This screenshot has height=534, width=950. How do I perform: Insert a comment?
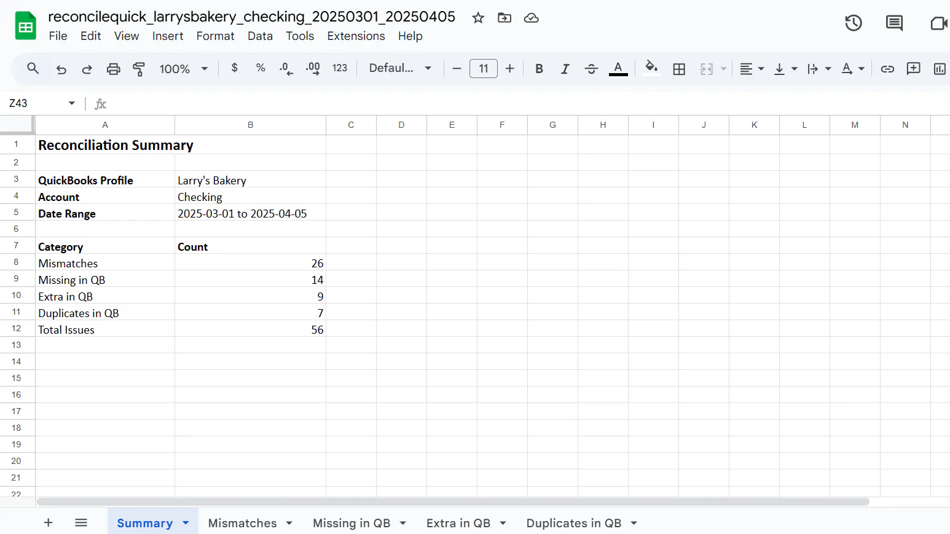point(914,69)
